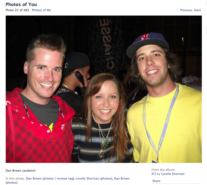Open the "Photos of Me" link
The height and width of the screenshot is (185, 207).
41,10
